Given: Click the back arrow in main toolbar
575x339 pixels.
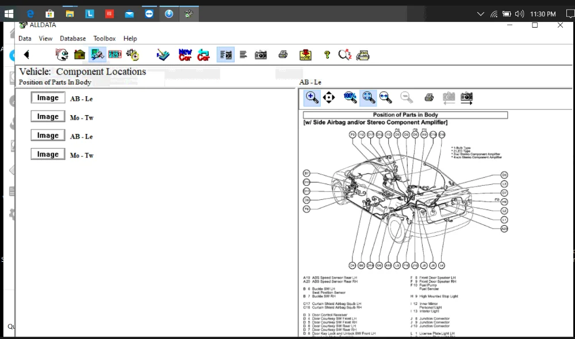Looking at the screenshot, I should (26, 55).
